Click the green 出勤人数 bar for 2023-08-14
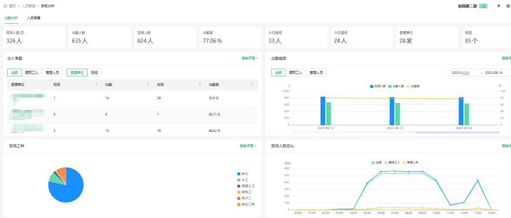Screen dimensions: 511x218 [467, 114]
